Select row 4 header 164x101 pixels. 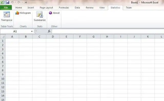[x=3, y=53]
